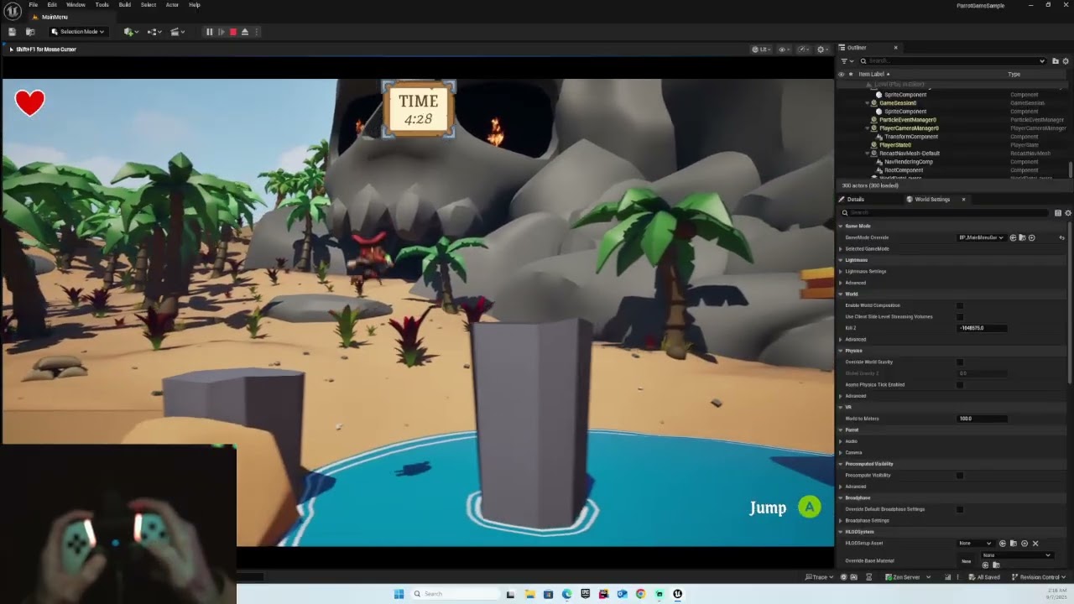Open the Cinematics toolbar dropdown

pyautogui.click(x=178, y=32)
